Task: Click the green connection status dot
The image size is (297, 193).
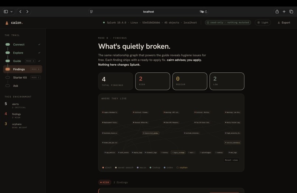Action: click(x=104, y=23)
